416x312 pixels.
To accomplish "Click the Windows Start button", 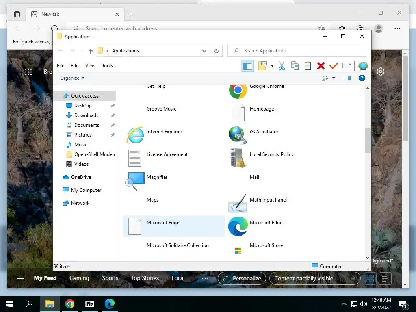I will [x=10, y=304].
